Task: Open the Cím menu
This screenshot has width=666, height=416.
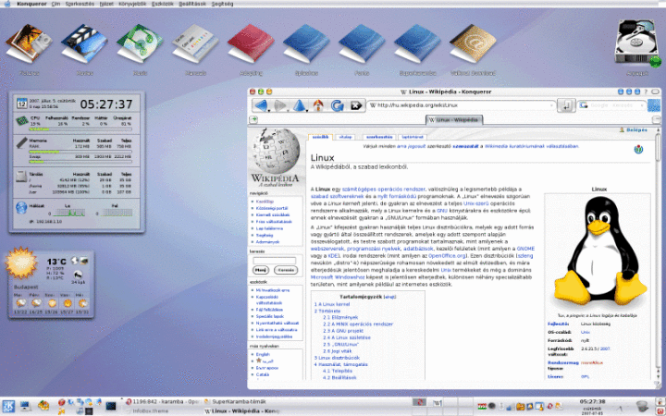Action: (55, 4)
